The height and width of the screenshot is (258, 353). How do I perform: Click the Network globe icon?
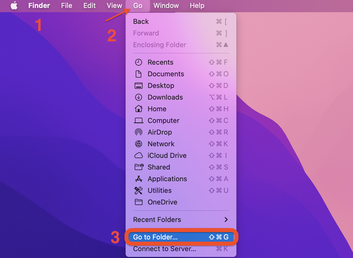[x=139, y=144]
